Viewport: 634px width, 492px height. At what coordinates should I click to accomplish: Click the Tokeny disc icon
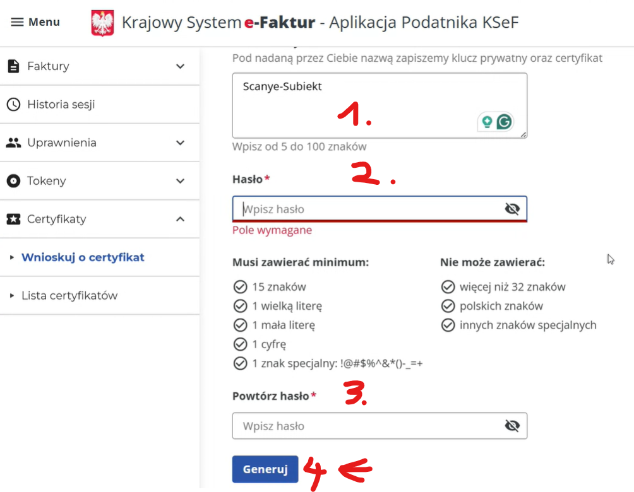[x=13, y=181]
